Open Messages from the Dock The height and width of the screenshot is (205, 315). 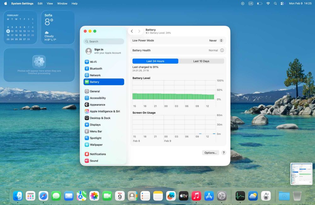click(x=56, y=196)
